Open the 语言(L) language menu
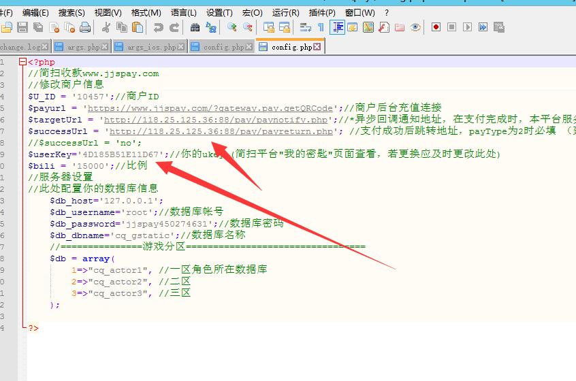 (183, 12)
